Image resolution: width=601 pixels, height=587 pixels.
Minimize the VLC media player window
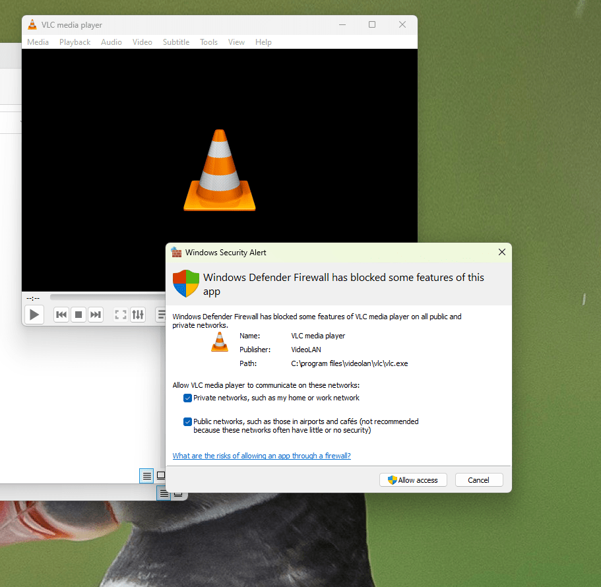pyautogui.click(x=342, y=24)
